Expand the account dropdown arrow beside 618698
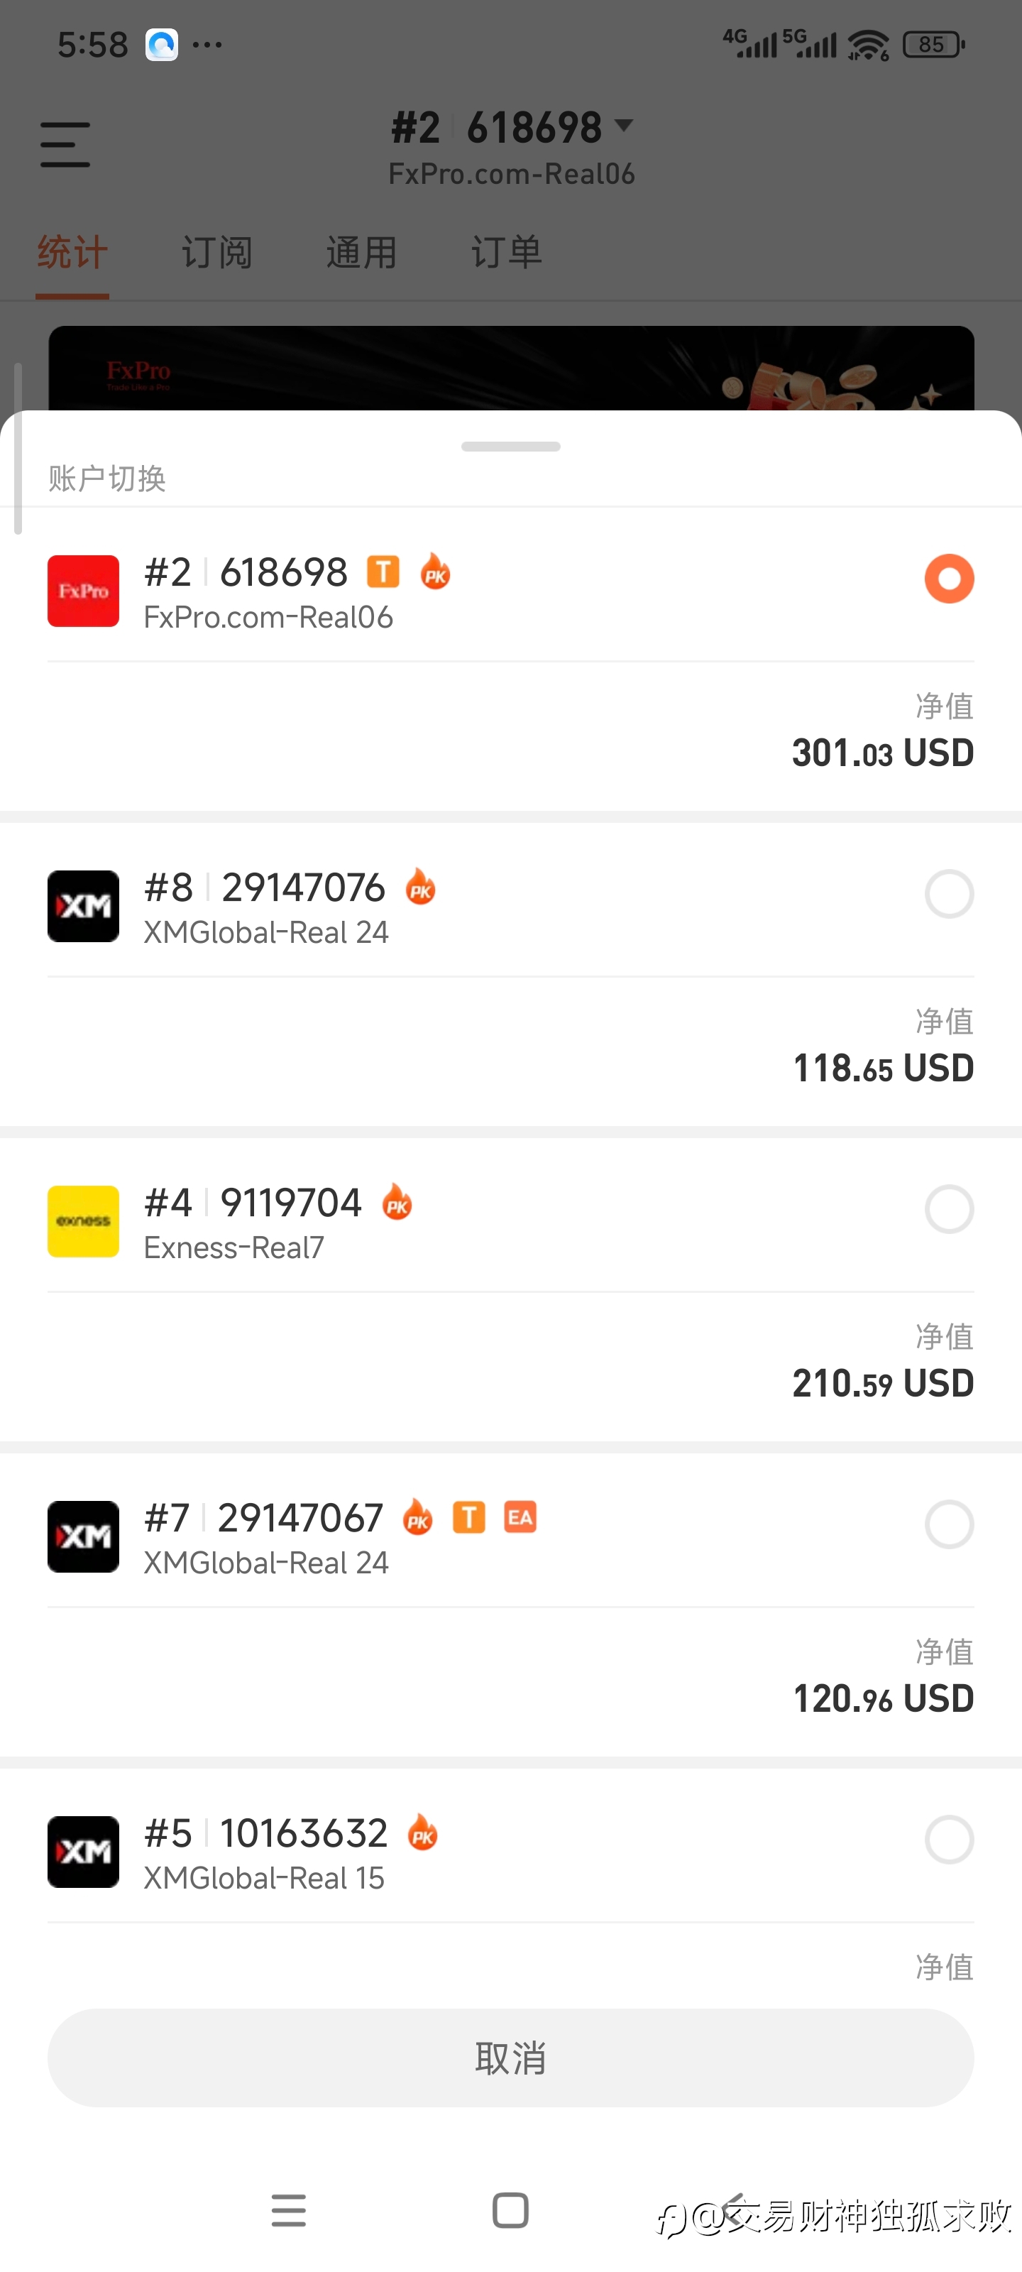1022x2272 pixels. (x=623, y=126)
